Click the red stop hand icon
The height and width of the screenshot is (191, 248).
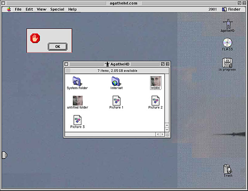point(35,38)
